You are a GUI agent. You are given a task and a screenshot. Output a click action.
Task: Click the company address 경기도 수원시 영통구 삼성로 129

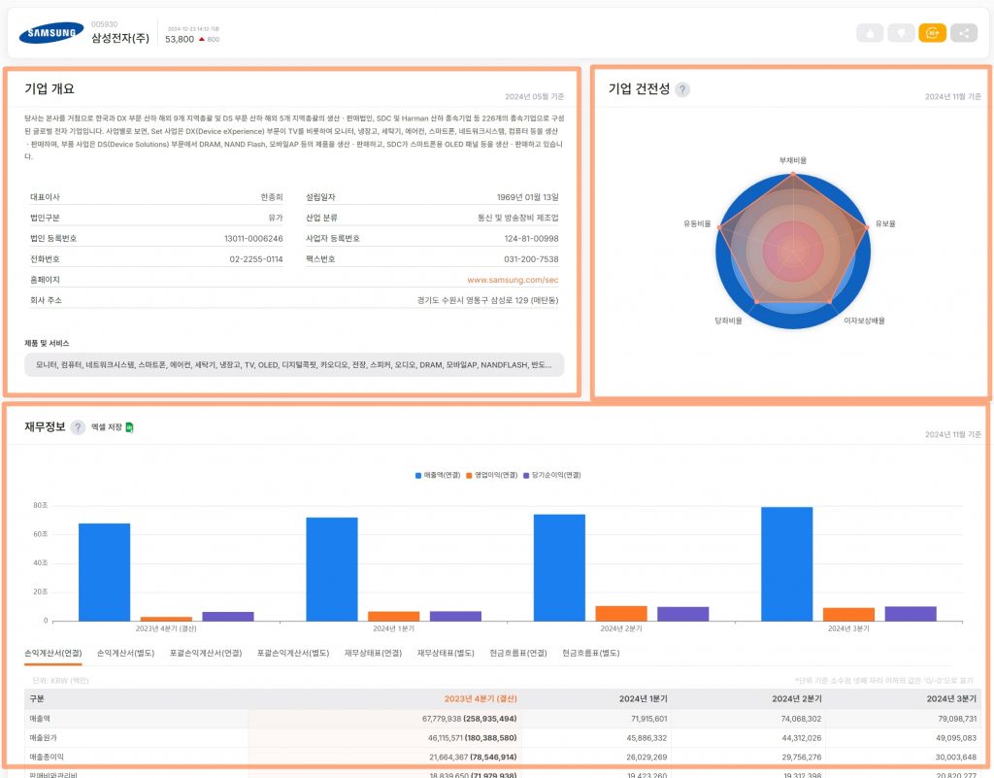[x=487, y=300]
